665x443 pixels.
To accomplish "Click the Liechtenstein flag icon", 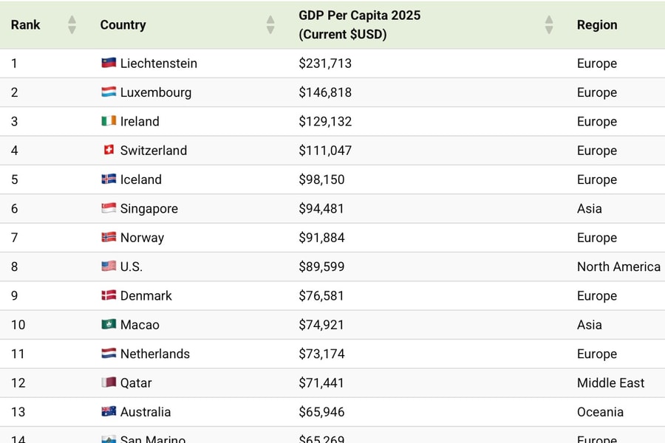I will click(109, 63).
